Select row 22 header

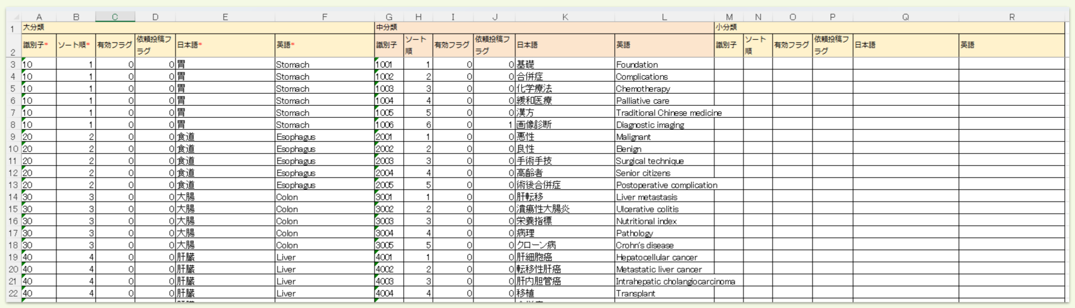tap(14, 293)
